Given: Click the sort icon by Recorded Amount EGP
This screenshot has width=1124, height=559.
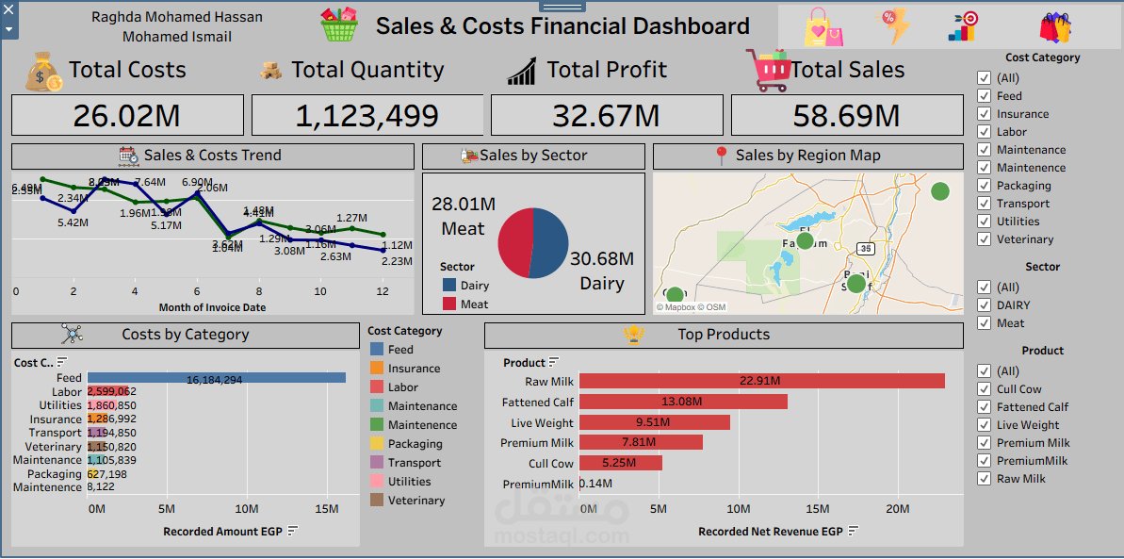Looking at the screenshot, I should tap(292, 532).
